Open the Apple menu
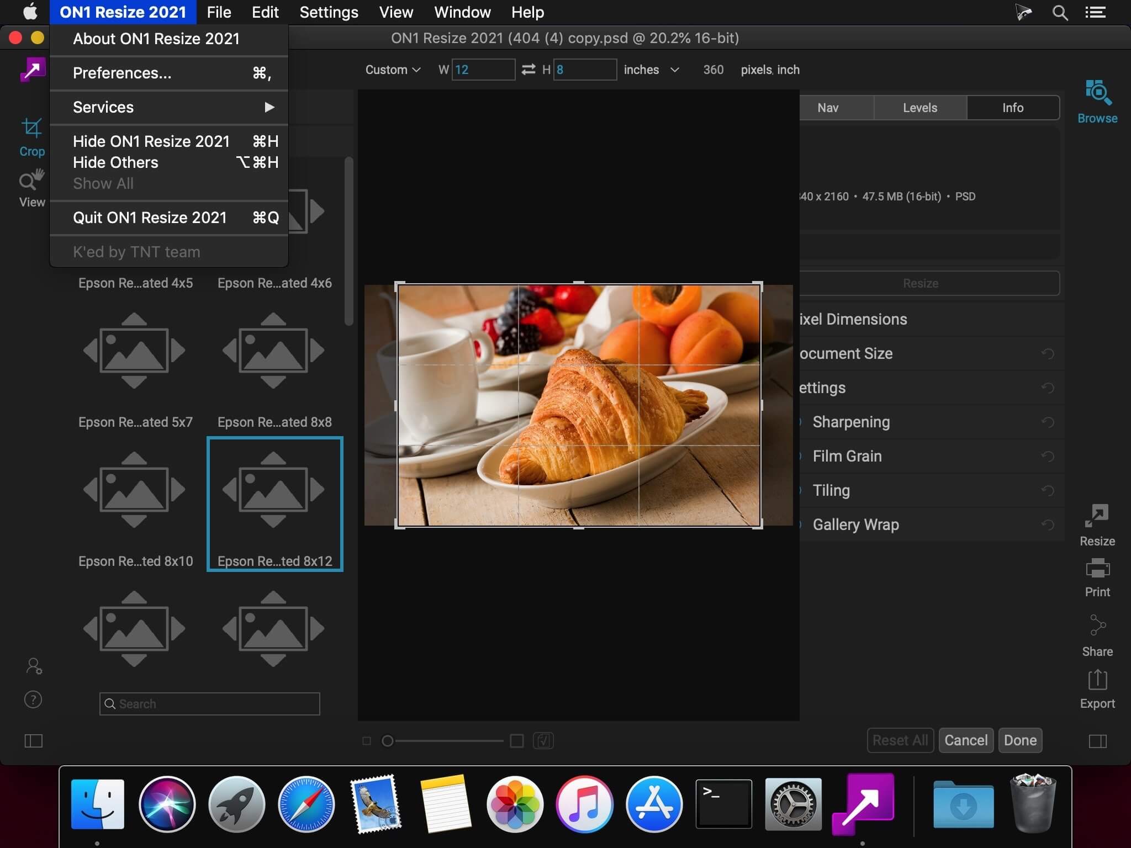 click(x=30, y=12)
